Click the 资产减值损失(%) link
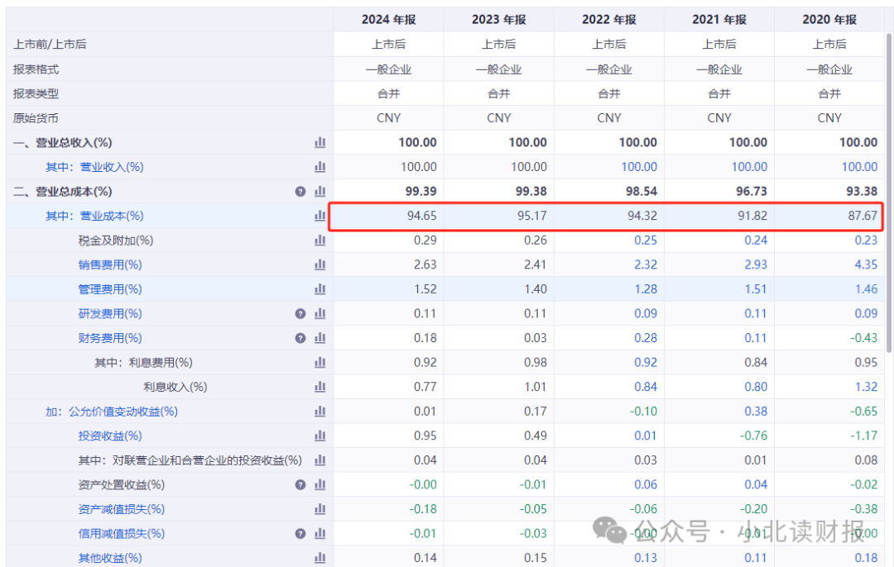 122,509
